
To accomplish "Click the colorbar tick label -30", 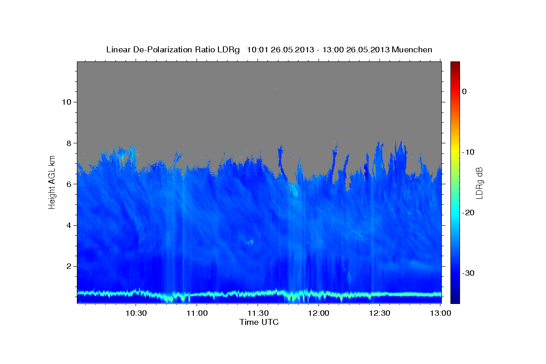I will click(468, 273).
